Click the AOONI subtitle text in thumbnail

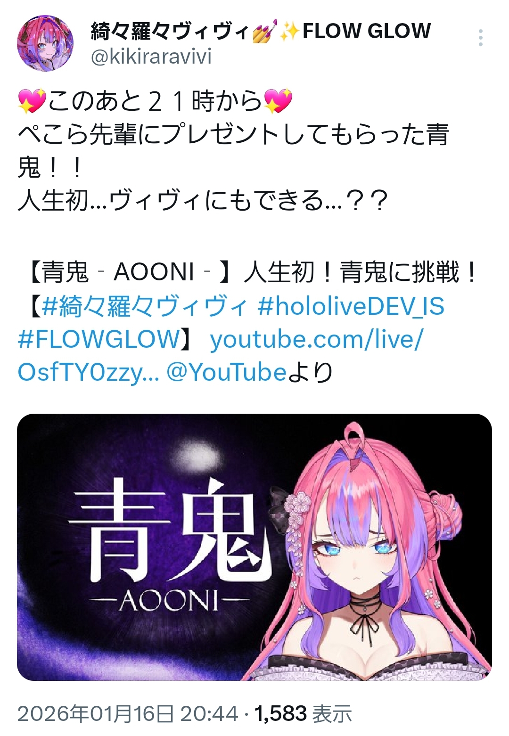pos(169,601)
